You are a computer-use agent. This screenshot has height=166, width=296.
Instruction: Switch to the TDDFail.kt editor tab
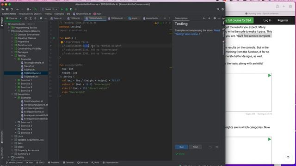point(75,18)
